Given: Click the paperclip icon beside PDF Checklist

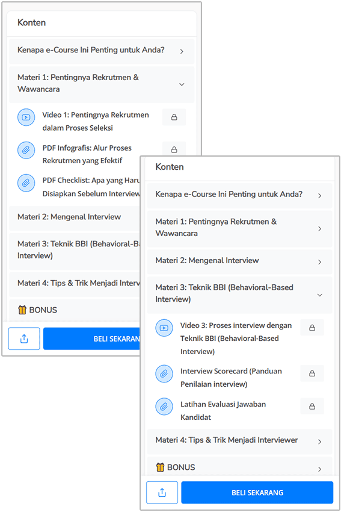Looking at the screenshot, I should (26, 183).
